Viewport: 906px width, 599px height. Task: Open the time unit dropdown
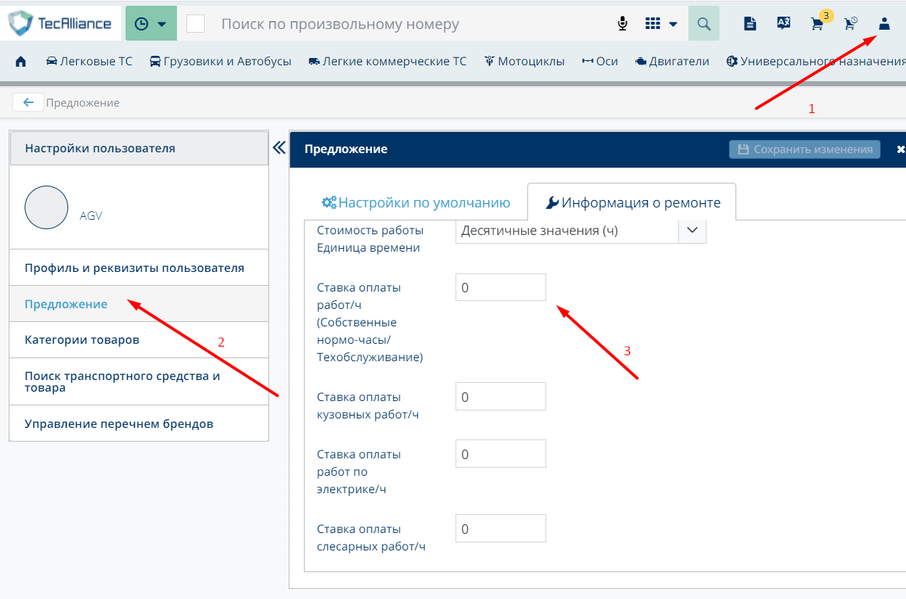click(x=691, y=230)
